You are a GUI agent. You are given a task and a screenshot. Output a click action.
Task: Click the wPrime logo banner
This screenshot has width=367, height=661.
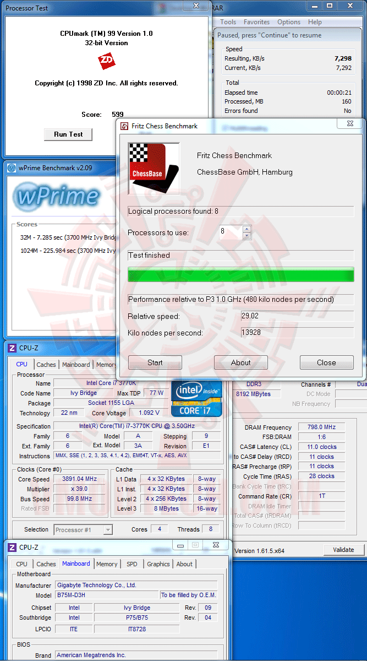coord(57,196)
